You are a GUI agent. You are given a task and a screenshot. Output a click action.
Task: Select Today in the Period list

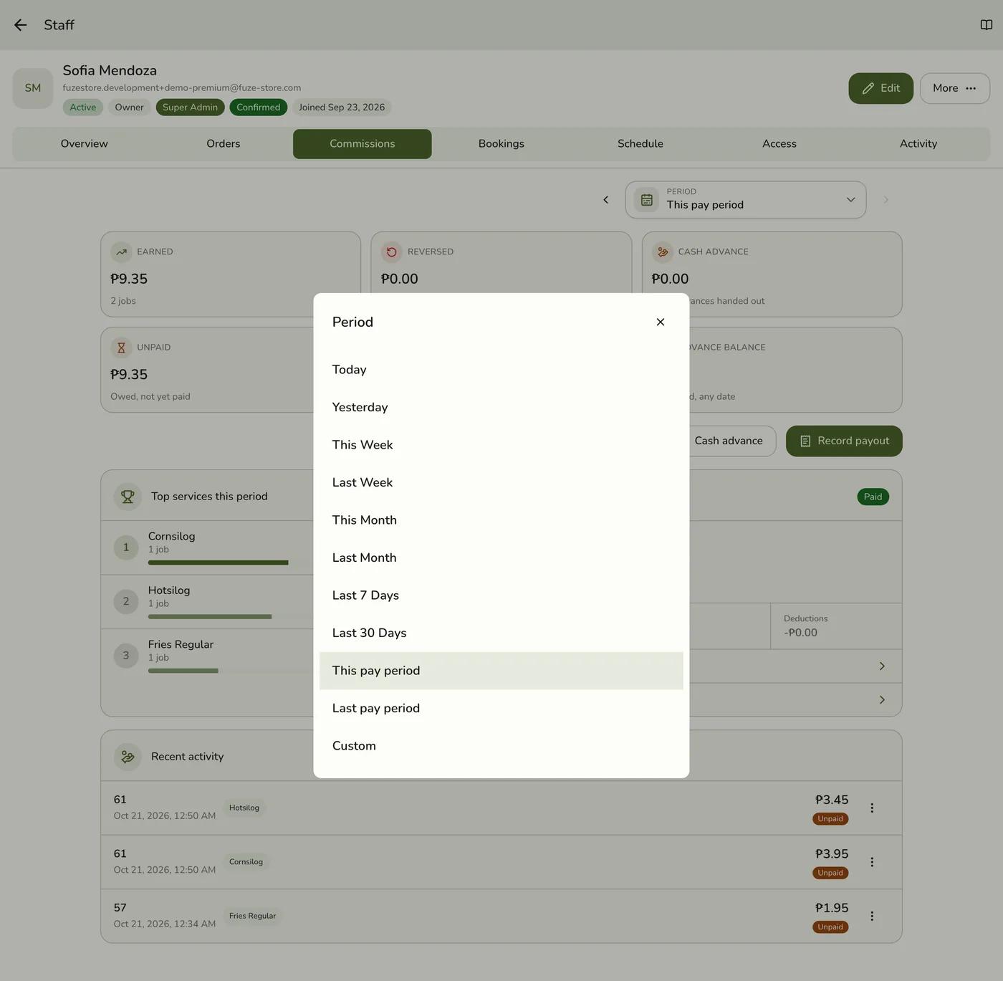[501, 370]
